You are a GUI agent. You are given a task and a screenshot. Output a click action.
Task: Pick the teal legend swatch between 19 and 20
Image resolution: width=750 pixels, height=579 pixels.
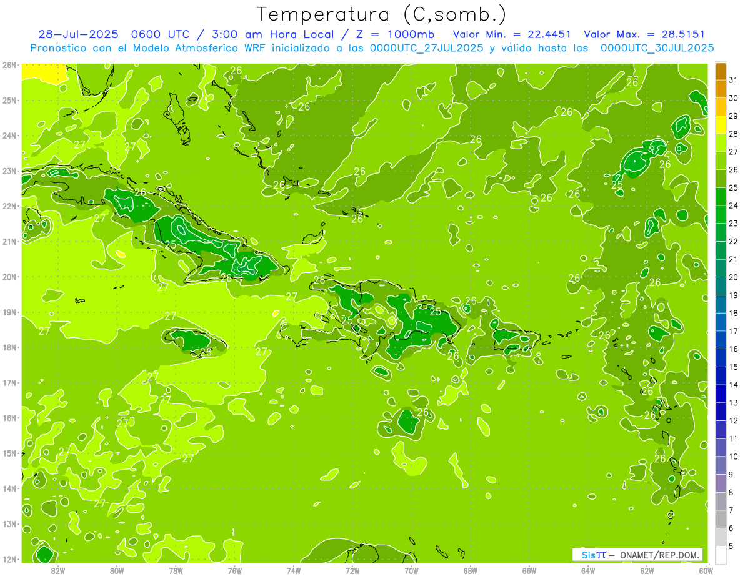[x=721, y=286]
